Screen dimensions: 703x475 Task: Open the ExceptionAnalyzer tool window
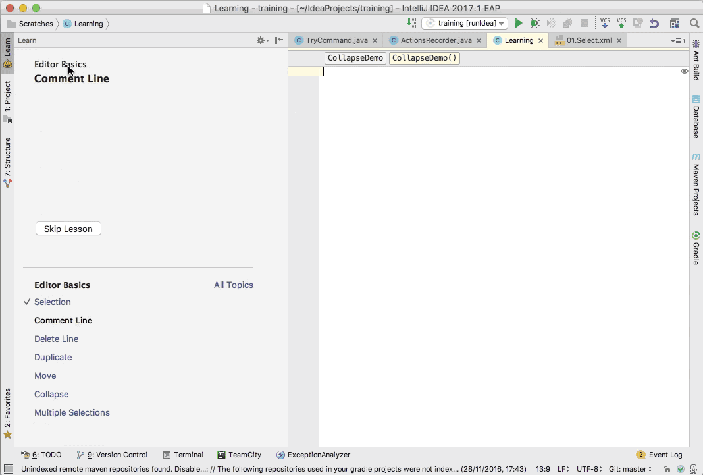tap(313, 455)
